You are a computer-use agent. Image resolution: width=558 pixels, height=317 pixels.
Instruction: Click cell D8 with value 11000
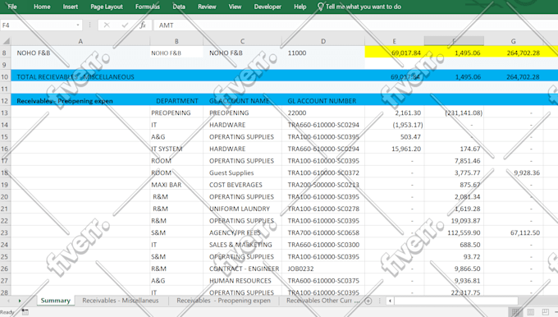(323, 53)
